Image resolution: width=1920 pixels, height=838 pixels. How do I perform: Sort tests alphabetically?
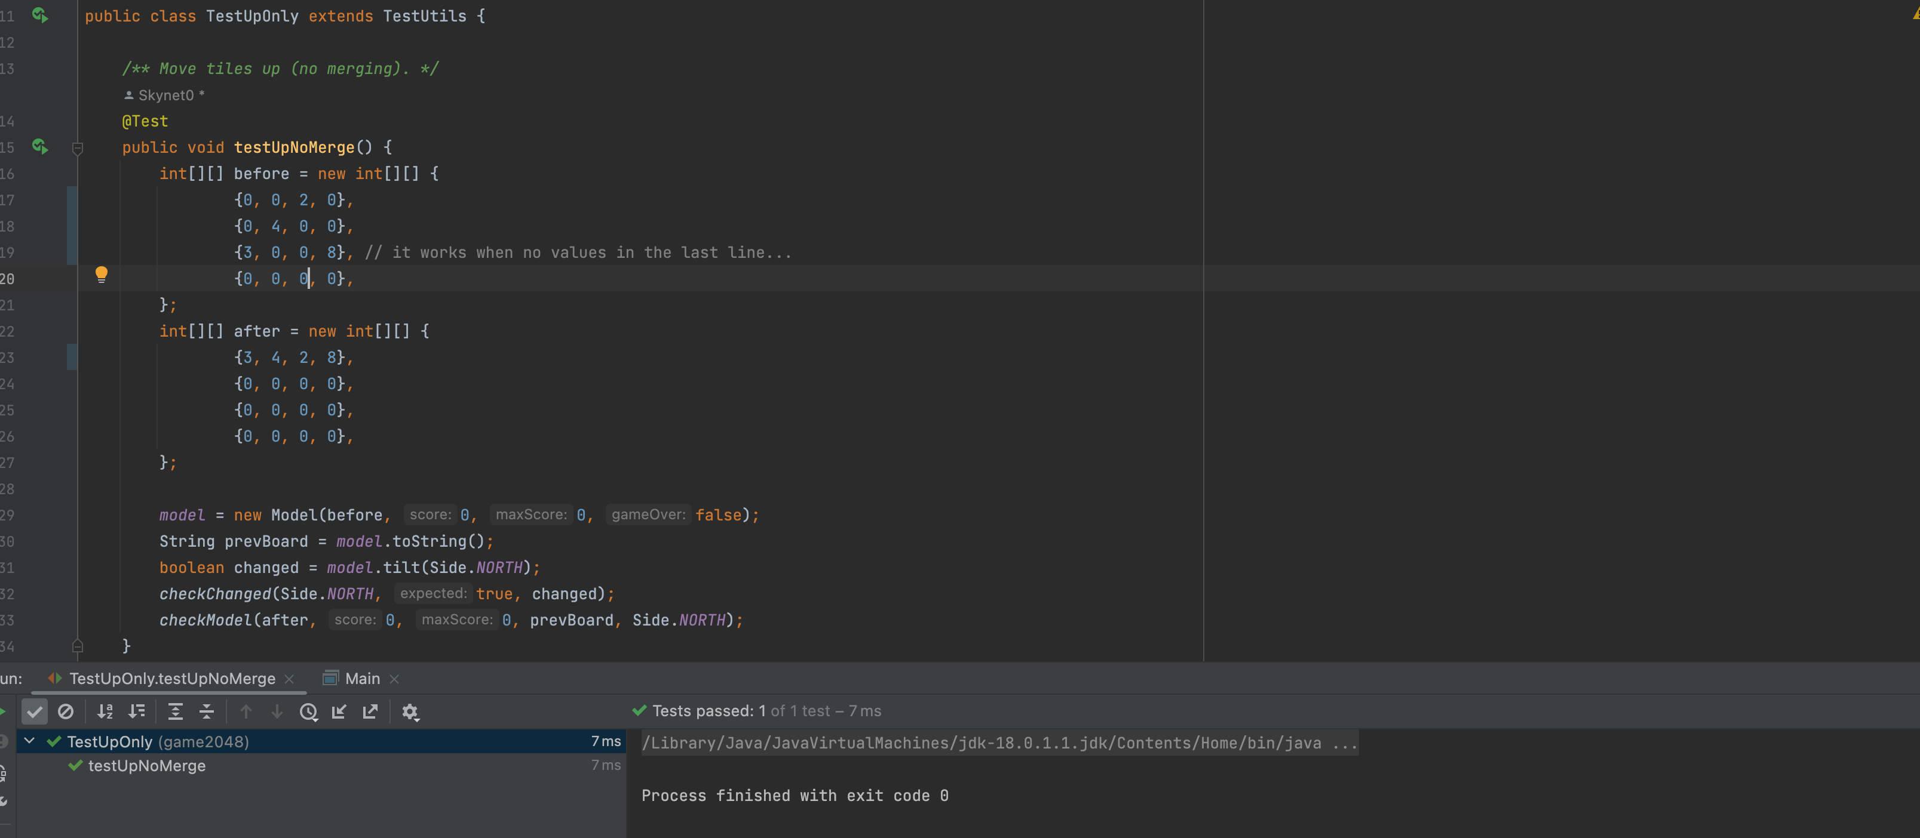(x=105, y=712)
